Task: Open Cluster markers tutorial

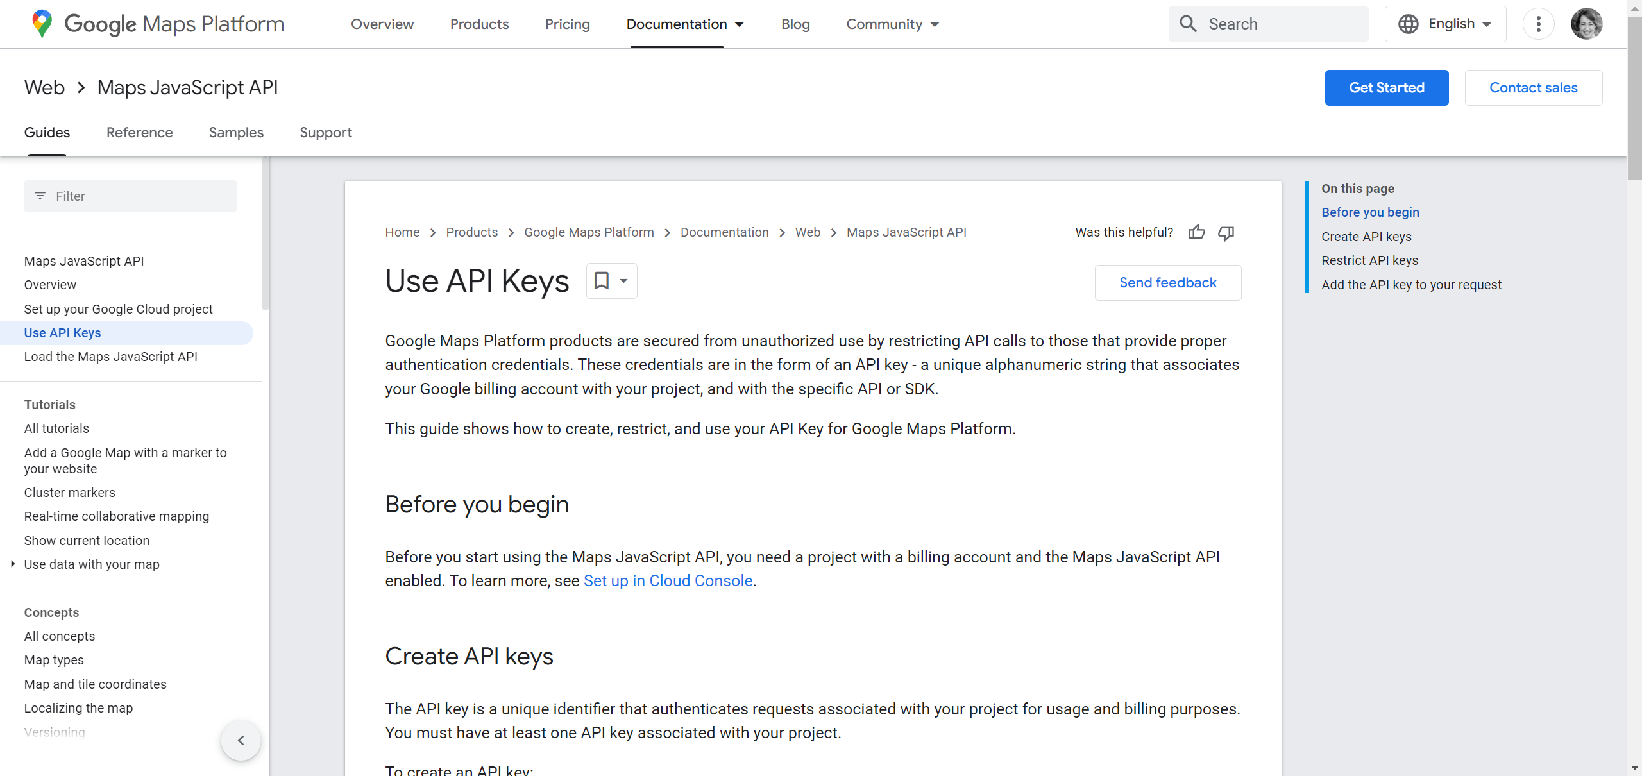Action: (x=69, y=493)
